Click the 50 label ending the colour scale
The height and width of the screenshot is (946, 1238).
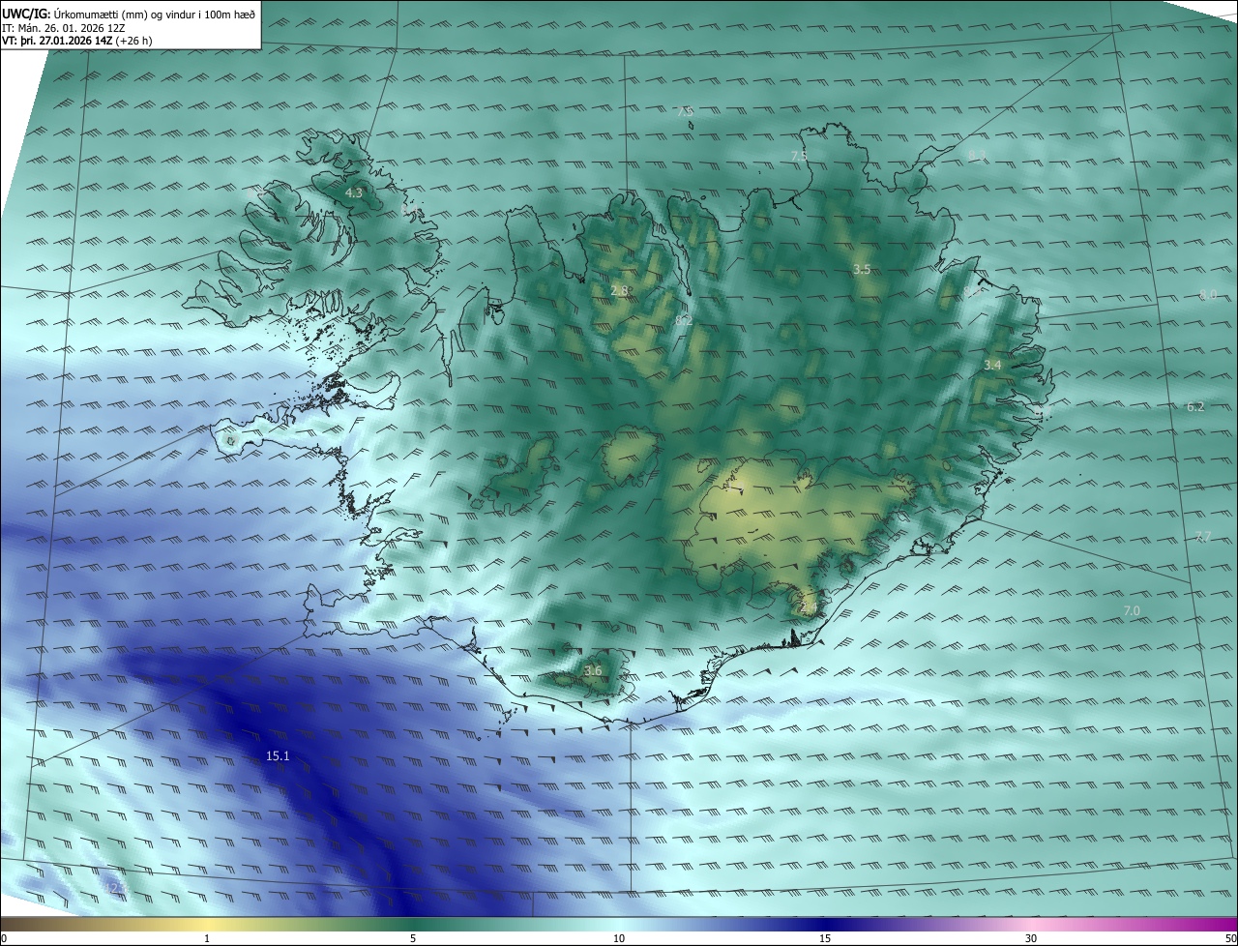[x=1230, y=938]
